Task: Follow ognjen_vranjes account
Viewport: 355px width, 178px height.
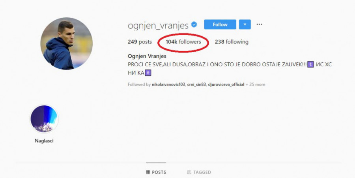Action: [x=220, y=24]
